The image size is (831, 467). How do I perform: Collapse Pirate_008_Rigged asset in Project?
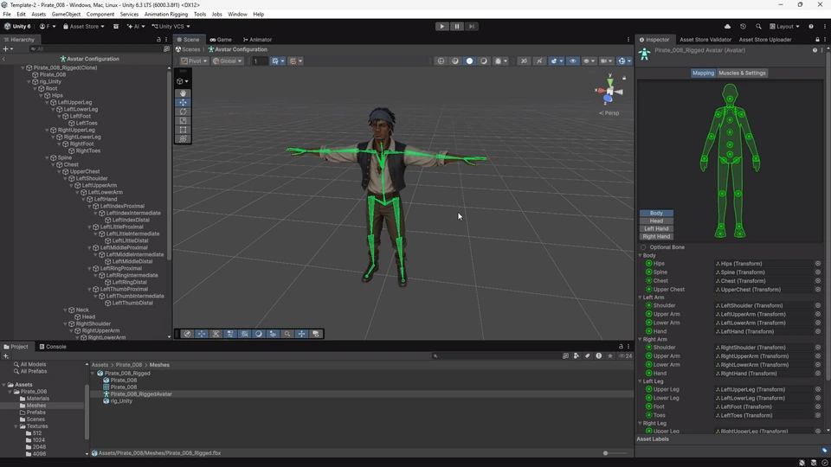[x=93, y=374]
